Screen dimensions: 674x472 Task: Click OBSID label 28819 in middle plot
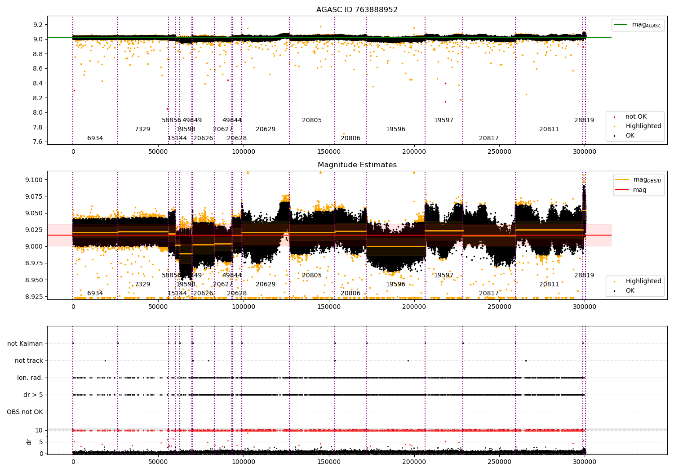pyautogui.click(x=584, y=276)
